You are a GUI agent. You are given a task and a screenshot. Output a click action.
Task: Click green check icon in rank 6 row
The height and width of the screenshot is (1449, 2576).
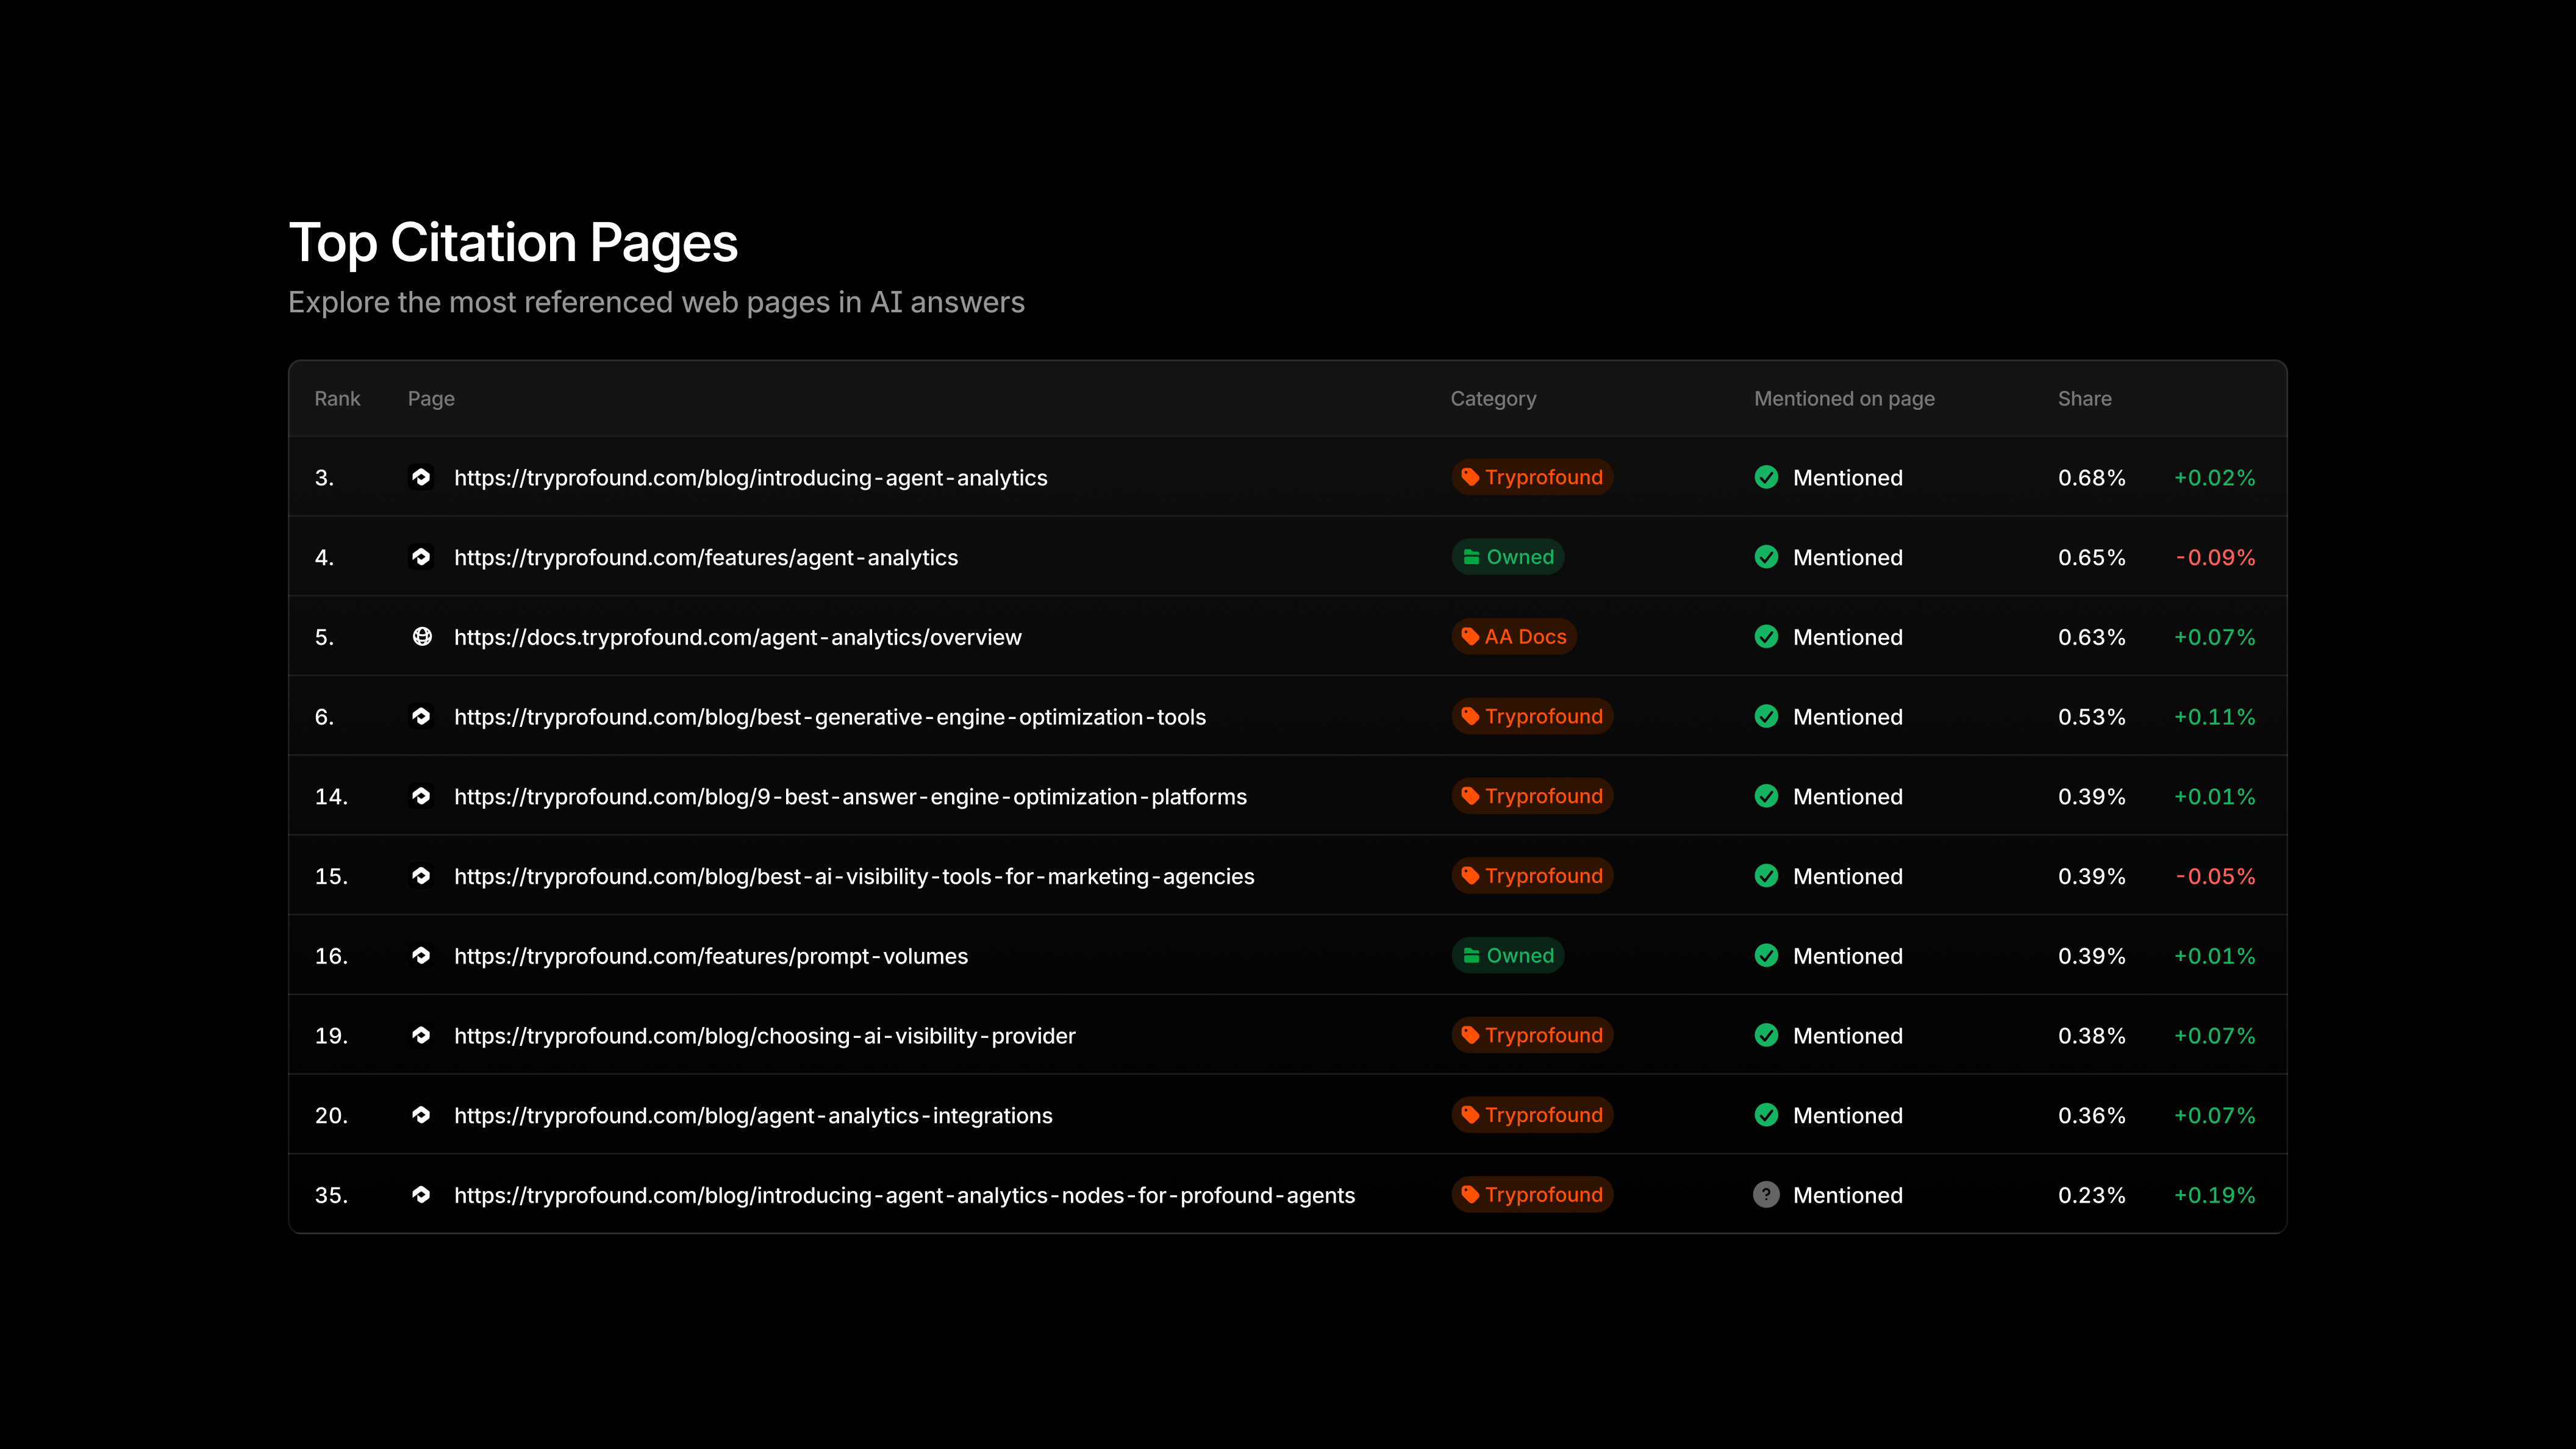pyautogui.click(x=1766, y=716)
